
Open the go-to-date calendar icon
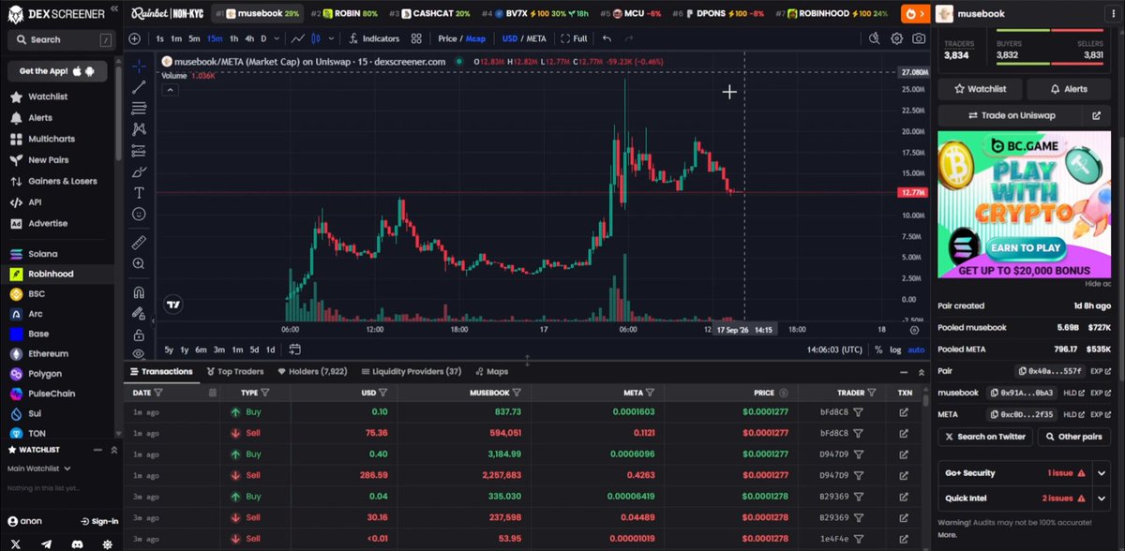(x=294, y=350)
